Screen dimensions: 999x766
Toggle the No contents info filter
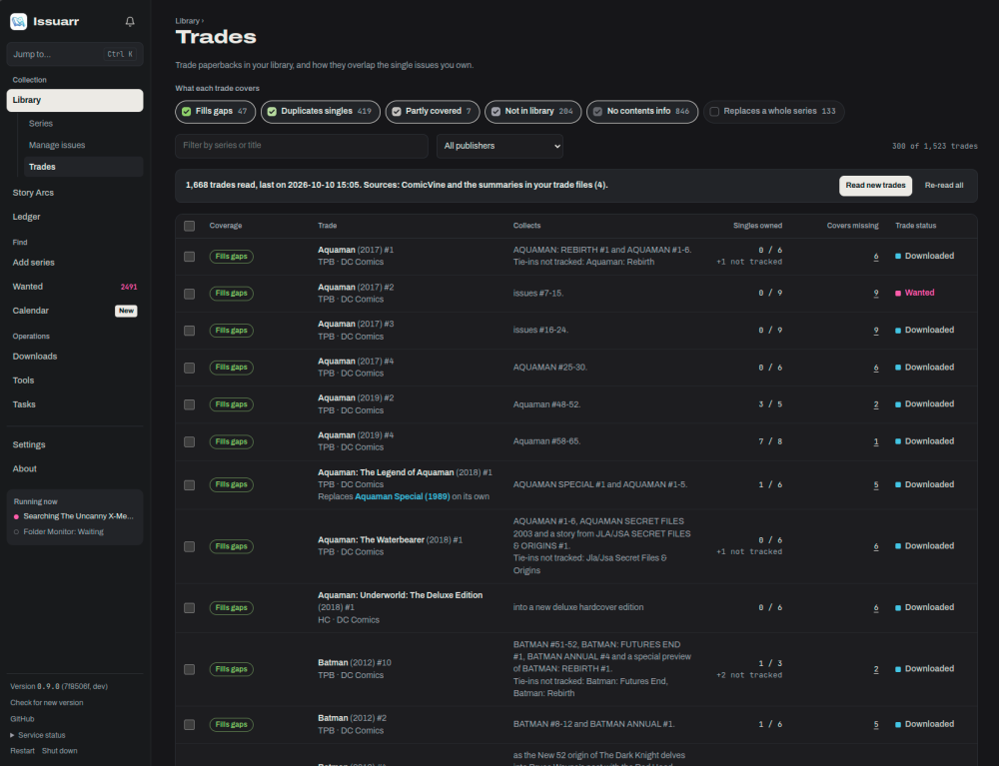coord(642,112)
